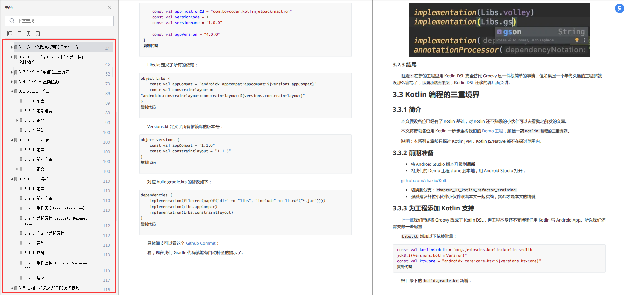Click 复制代码 below the agpVersion code

(x=151, y=46)
